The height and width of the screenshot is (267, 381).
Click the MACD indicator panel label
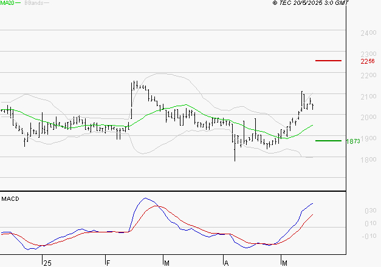tap(9, 198)
